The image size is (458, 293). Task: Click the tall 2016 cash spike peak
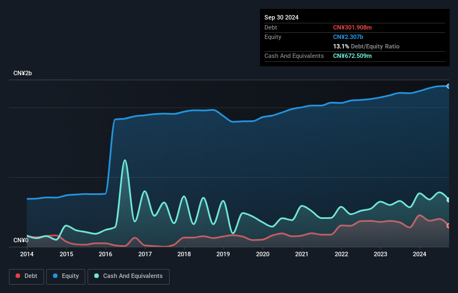[124, 160]
